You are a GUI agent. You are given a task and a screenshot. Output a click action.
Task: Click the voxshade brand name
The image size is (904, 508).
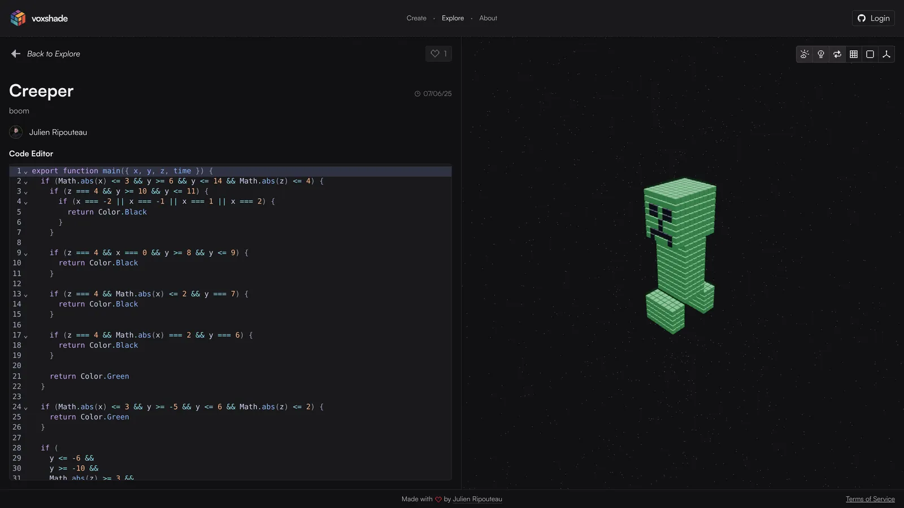[x=50, y=18]
